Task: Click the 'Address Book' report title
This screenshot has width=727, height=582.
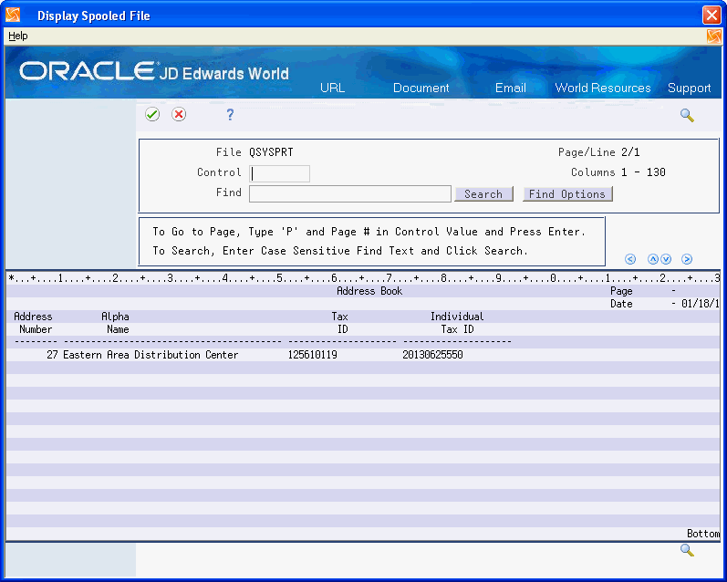Action: pyautogui.click(x=369, y=291)
